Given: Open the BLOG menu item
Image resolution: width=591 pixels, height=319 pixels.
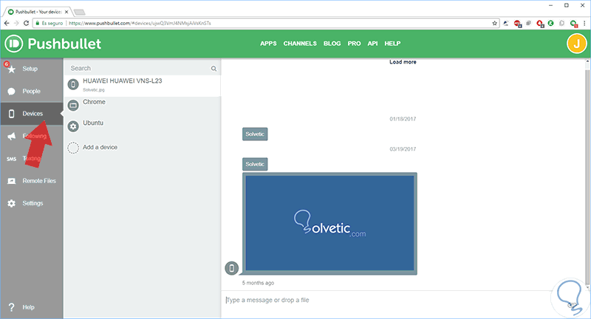Looking at the screenshot, I should pos(332,44).
